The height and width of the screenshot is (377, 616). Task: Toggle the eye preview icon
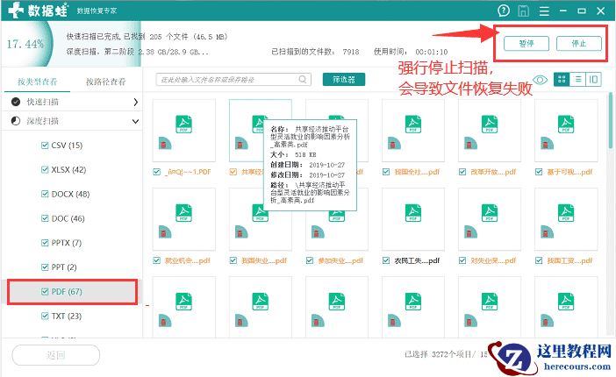(541, 80)
